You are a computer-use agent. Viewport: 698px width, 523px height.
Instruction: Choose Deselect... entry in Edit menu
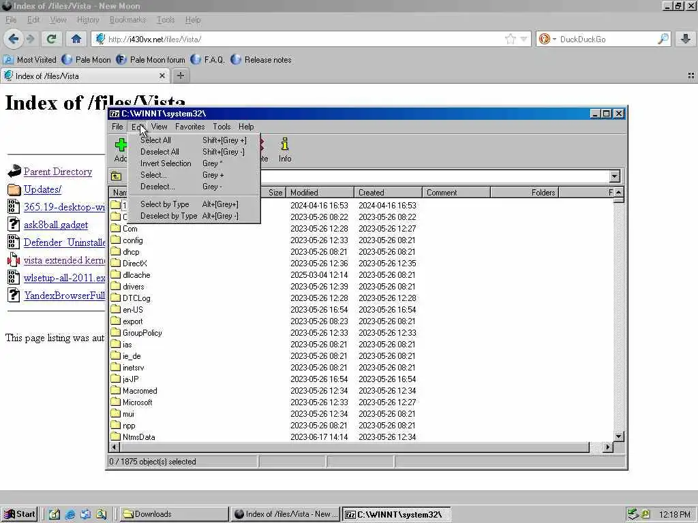194,187
